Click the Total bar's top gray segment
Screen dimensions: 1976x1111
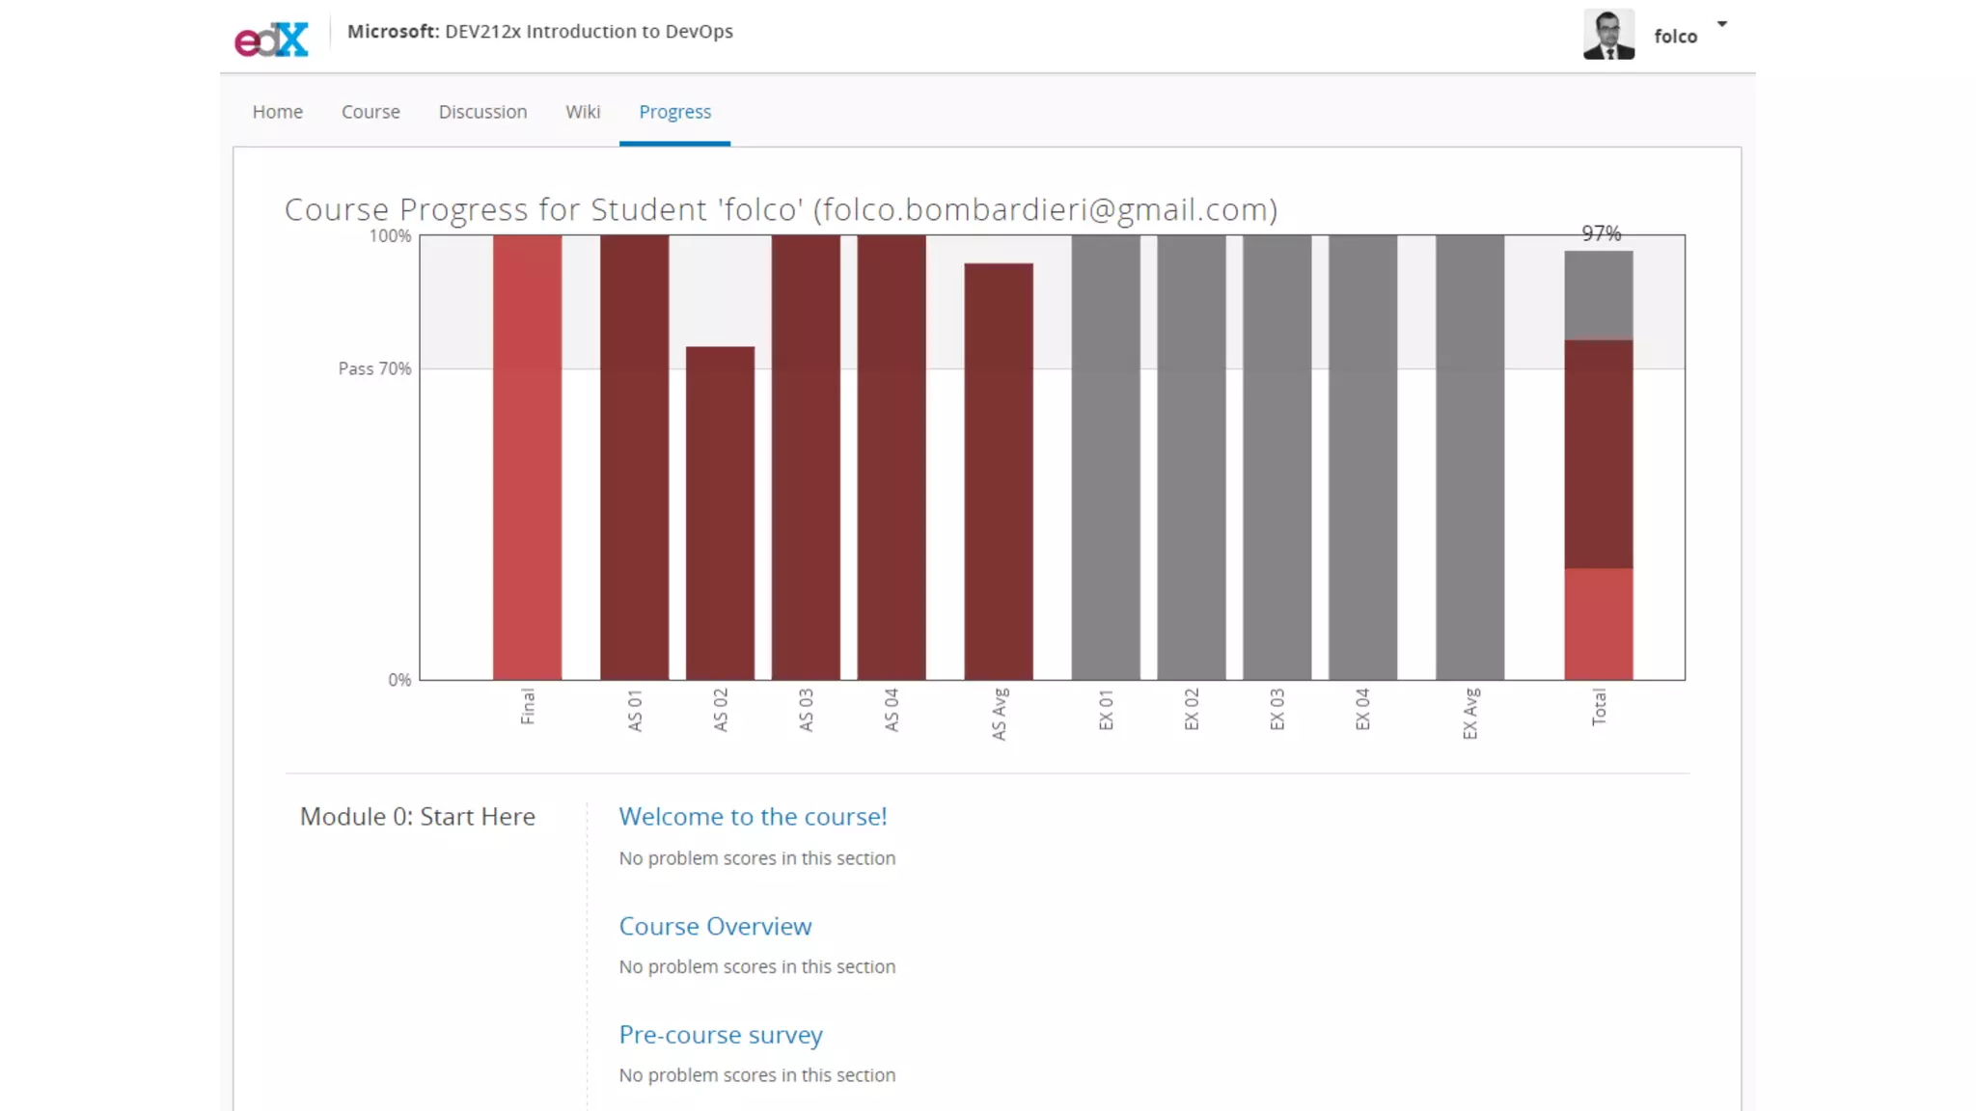pos(1599,295)
